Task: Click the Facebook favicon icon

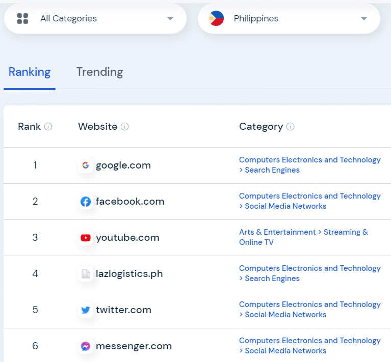Action: tap(86, 202)
